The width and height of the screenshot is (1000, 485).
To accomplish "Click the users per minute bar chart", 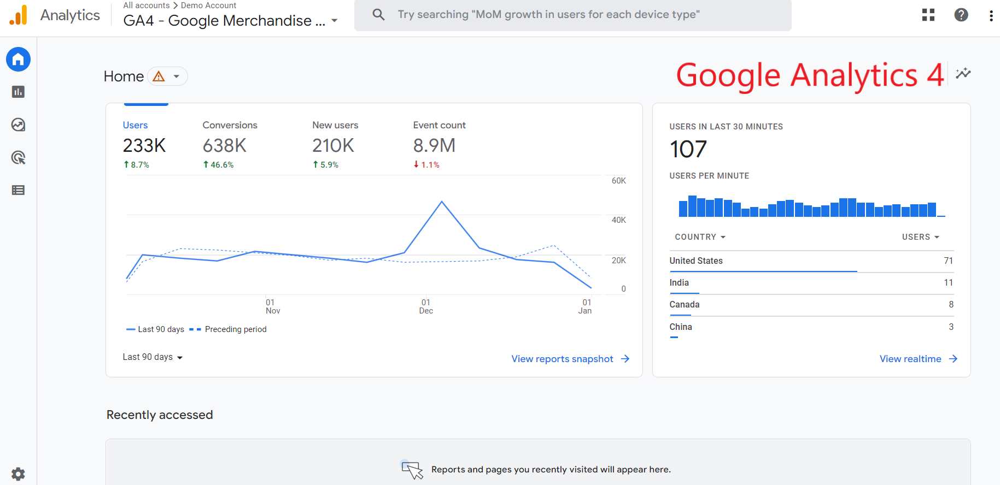I will (811, 206).
